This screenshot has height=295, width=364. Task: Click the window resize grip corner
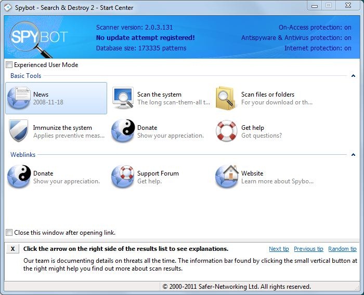357,288
